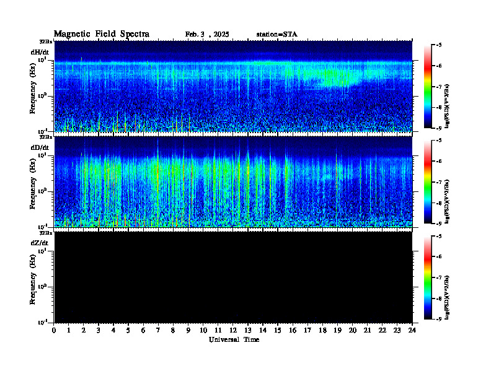Viewport: 491px width, 379px height.
Task: Click hour 11 on the time axis
Action: pos(218,330)
